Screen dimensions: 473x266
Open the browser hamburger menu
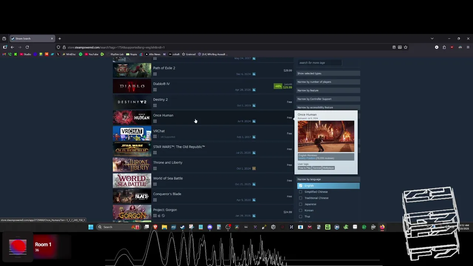click(468, 47)
